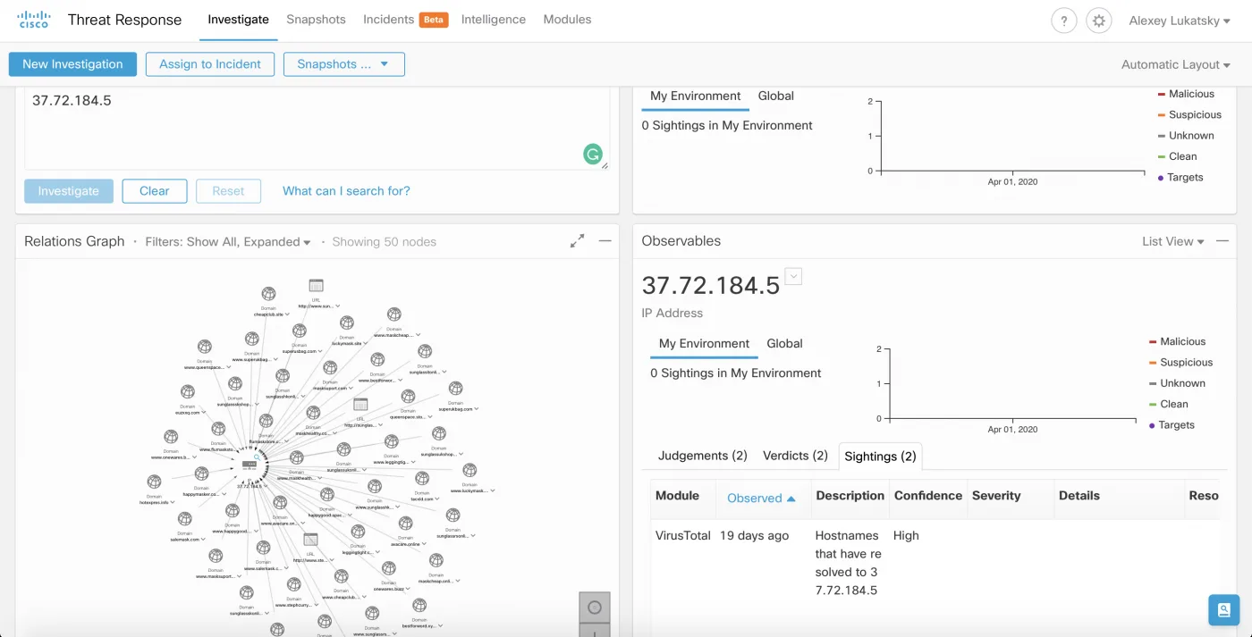
Task: Minimize the Observables panel
Action: tap(1222, 240)
